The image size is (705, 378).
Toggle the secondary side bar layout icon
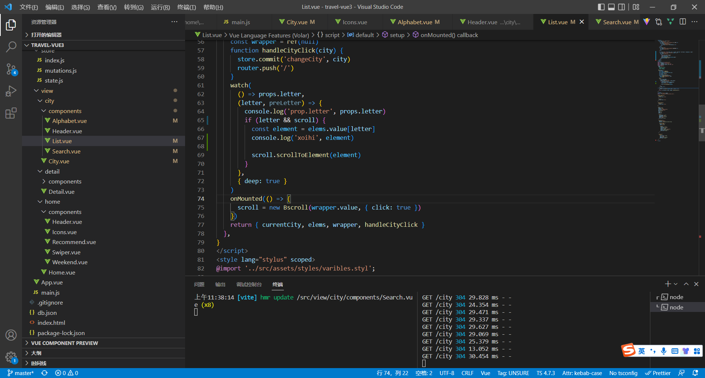[x=622, y=7]
